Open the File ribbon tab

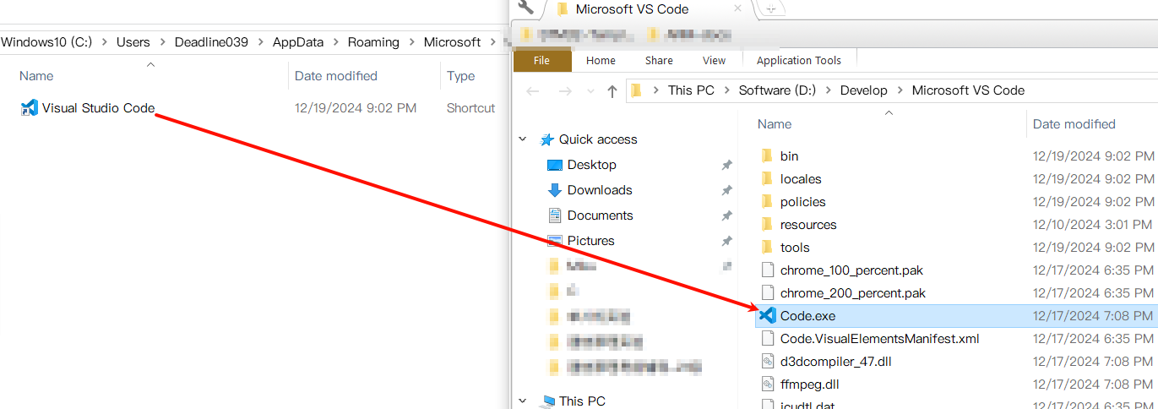541,61
